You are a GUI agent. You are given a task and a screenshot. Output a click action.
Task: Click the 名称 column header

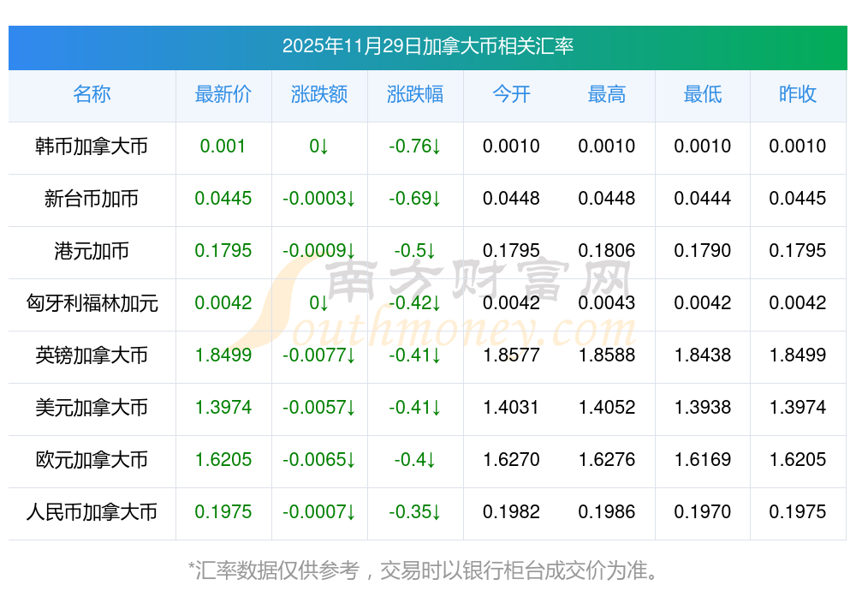(x=92, y=94)
